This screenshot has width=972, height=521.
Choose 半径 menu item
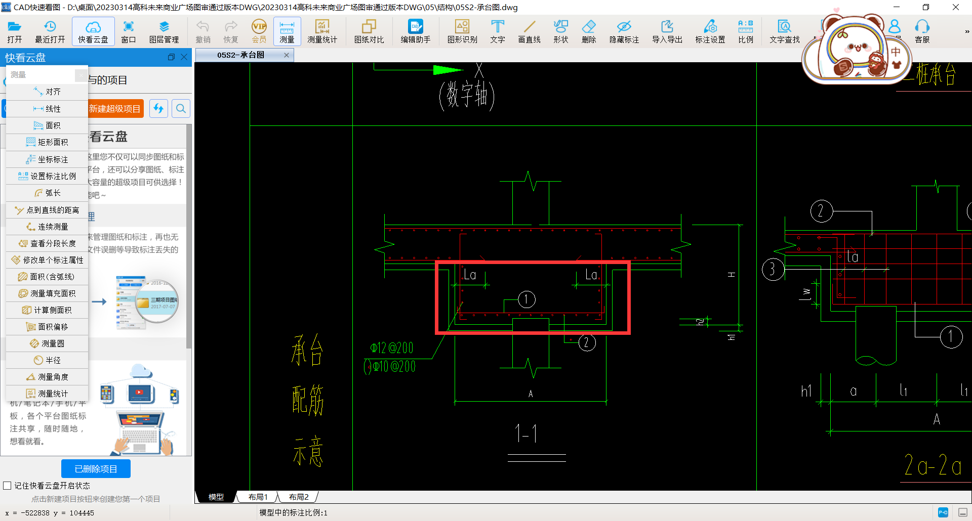coord(47,360)
